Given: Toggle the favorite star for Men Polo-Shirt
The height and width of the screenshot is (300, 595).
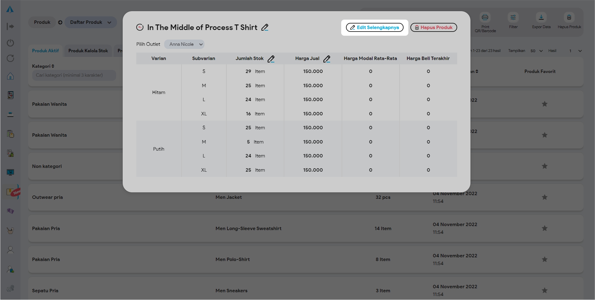Looking at the screenshot, I should (545, 259).
